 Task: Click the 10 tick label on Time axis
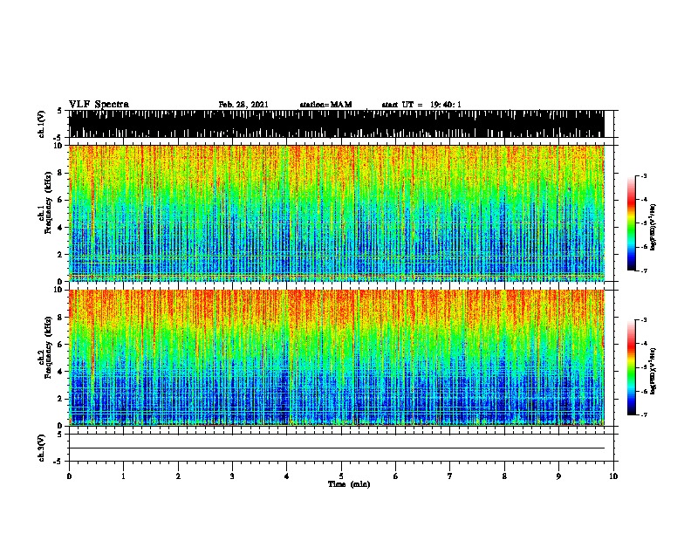pyautogui.click(x=613, y=476)
